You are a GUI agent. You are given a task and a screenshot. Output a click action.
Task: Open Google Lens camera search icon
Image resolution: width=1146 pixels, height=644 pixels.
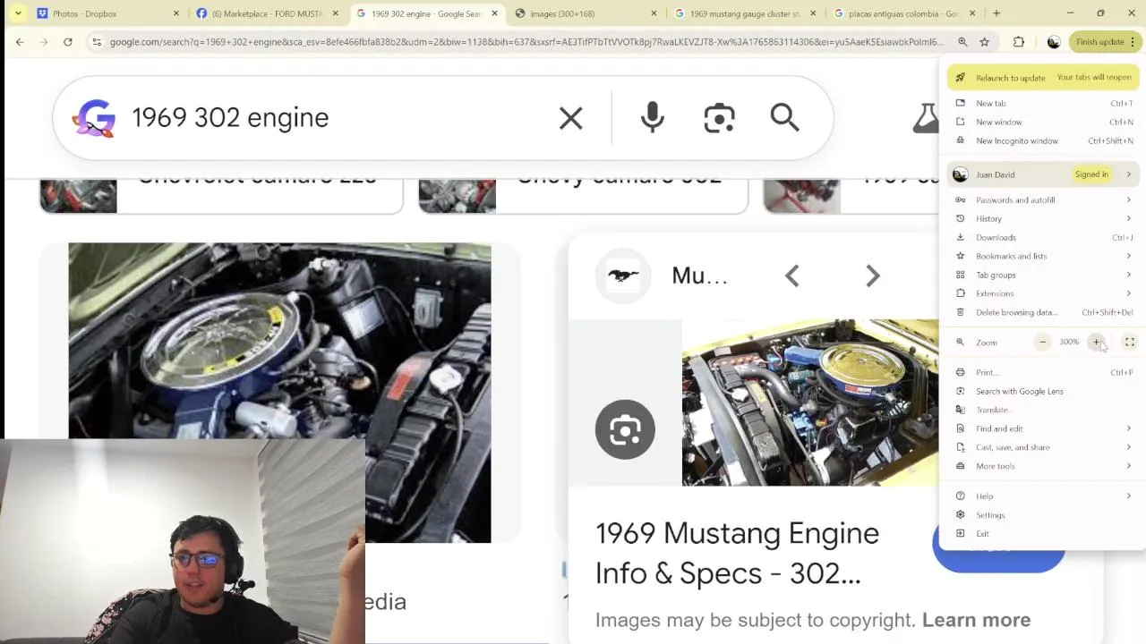[x=719, y=118]
